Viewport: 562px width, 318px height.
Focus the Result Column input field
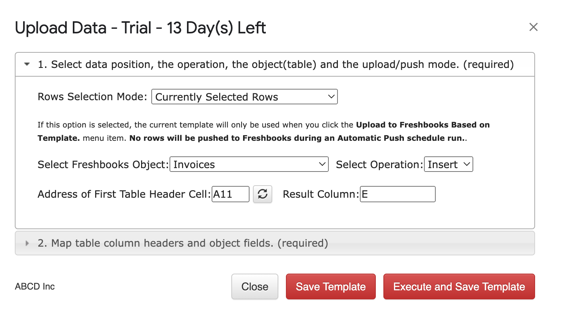pos(398,194)
